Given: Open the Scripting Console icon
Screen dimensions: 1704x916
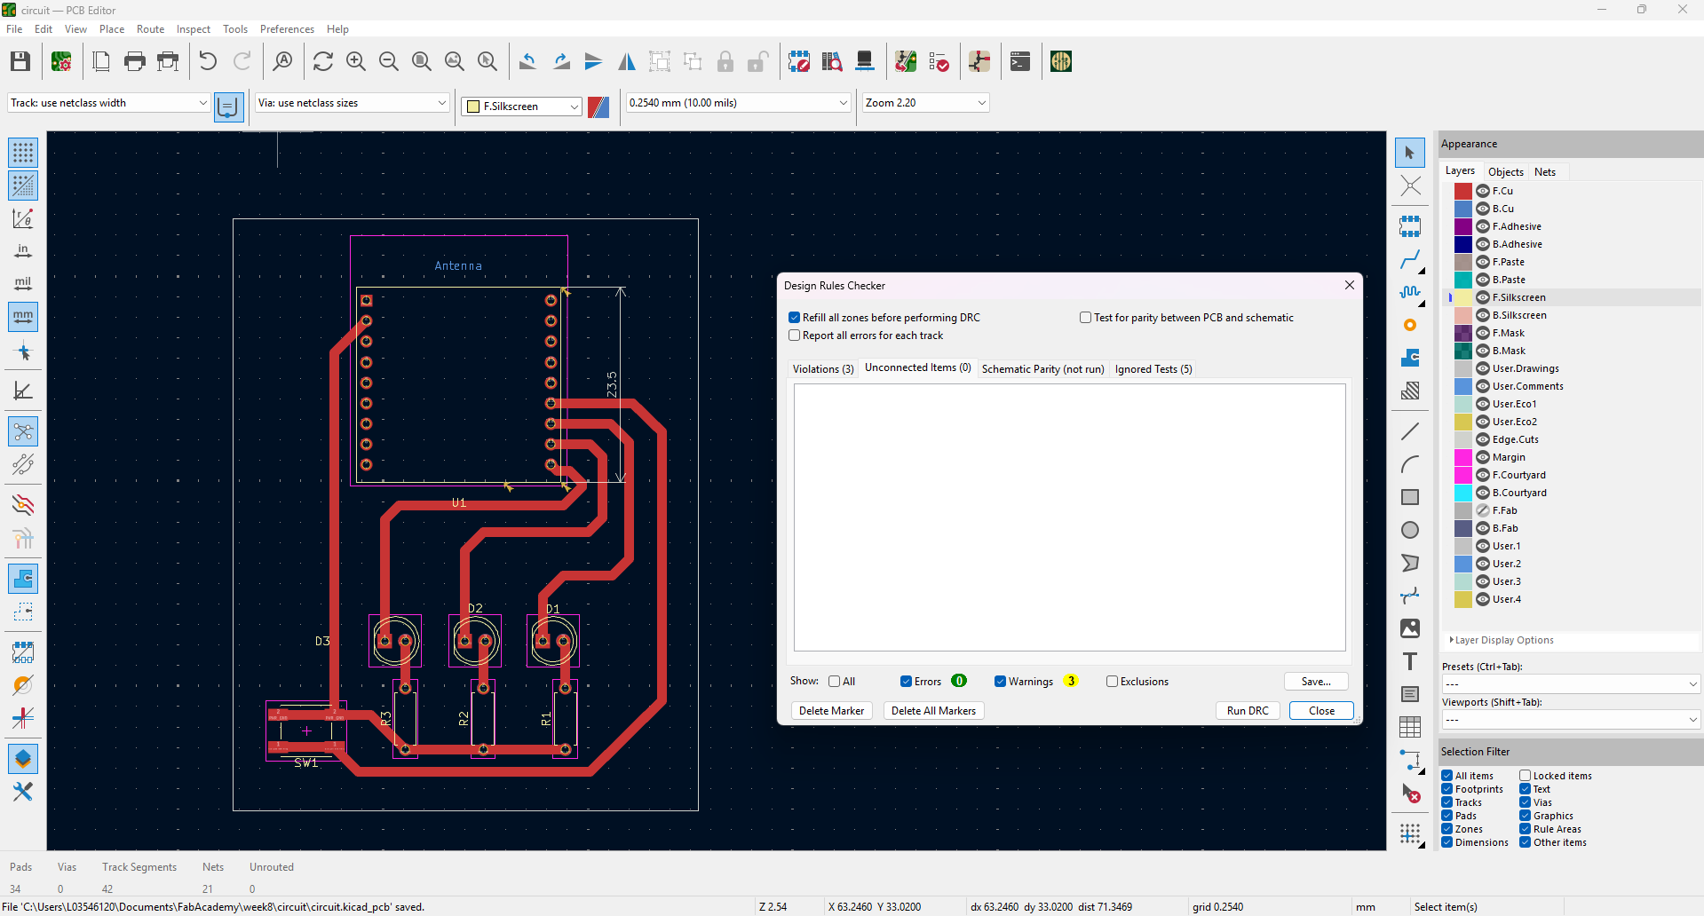Looking at the screenshot, I should (x=1020, y=61).
